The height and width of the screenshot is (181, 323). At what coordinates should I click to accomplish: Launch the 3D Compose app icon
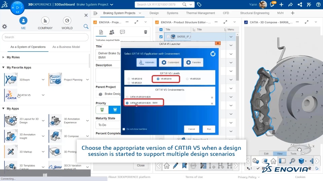(x=55, y=136)
